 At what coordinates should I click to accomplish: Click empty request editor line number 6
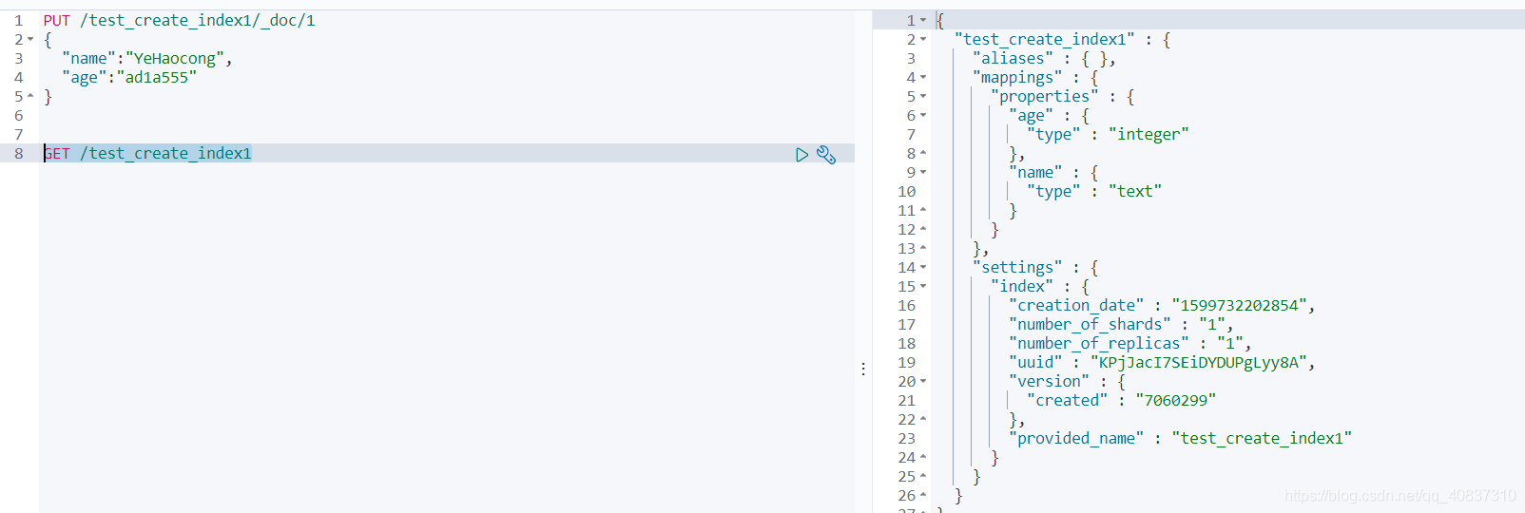click(x=18, y=115)
